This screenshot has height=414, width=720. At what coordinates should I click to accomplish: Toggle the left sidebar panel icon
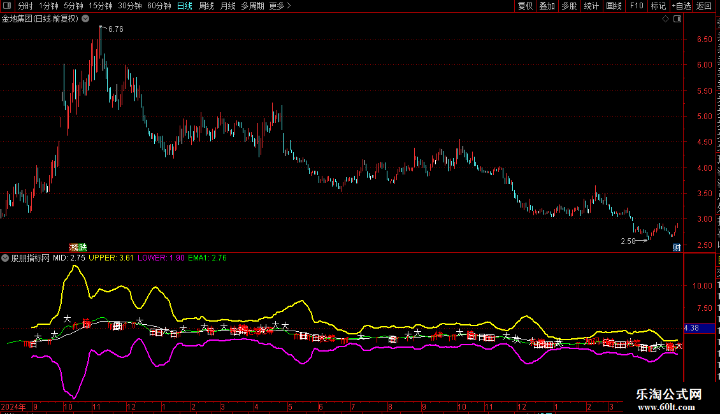(7, 6)
